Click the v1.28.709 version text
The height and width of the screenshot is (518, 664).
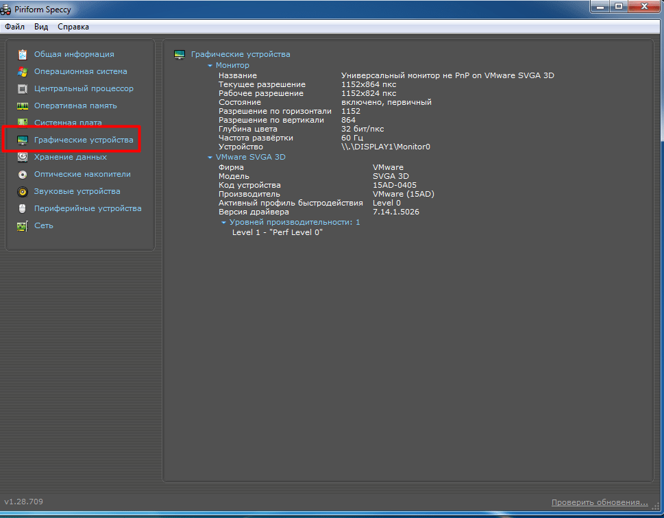click(x=24, y=502)
